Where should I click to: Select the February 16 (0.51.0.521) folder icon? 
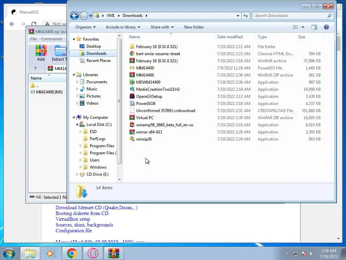(x=132, y=46)
